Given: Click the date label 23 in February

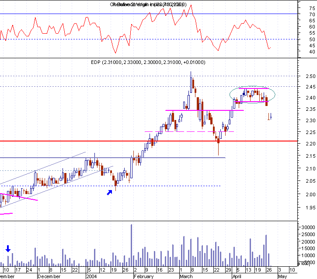Looking at the screenshot, I should click(x=171, y=270).
